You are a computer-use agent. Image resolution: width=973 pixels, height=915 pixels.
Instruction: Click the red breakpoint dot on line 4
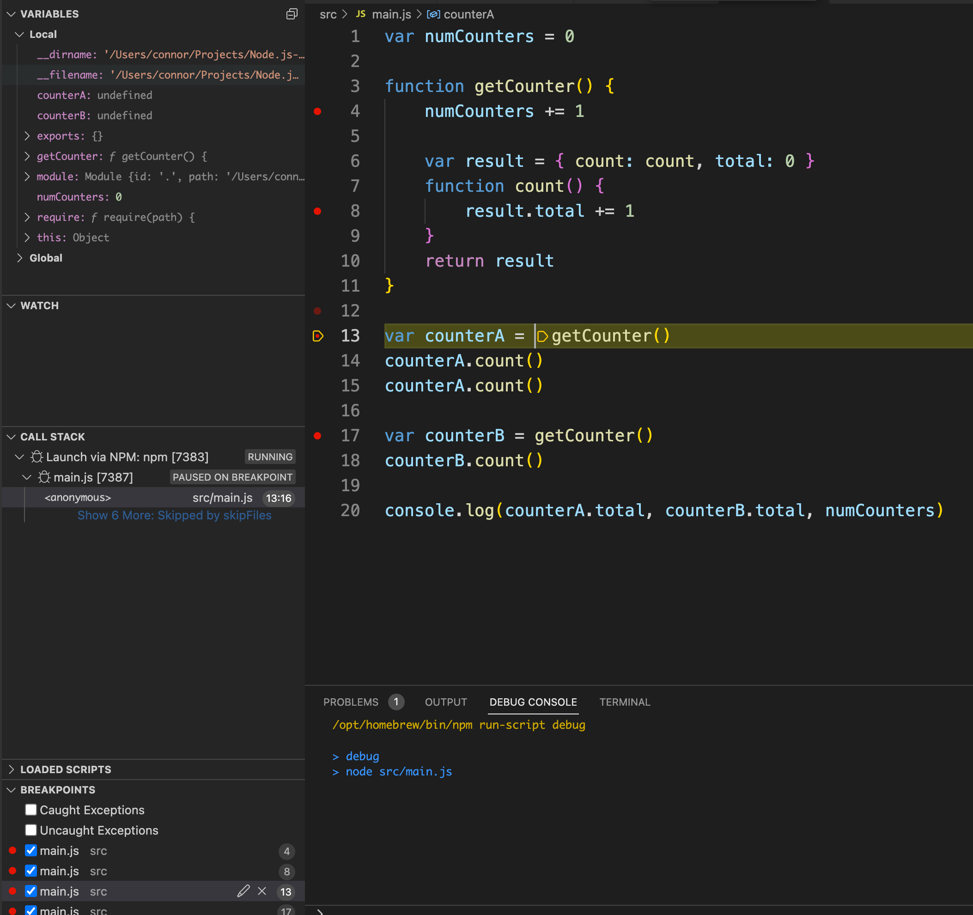pos(317,112)
